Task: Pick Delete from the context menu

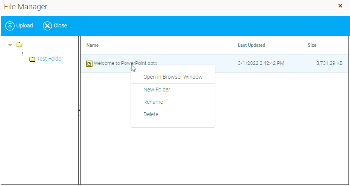Action: pyautogui.click(x=151, y=114)
